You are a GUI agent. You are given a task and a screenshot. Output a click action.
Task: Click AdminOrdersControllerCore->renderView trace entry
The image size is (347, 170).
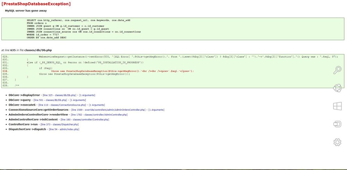coord(38,114)
